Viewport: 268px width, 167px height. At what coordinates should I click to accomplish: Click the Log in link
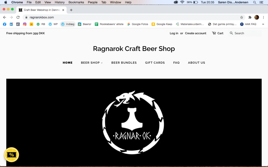pyautogui.click(x=174, y=33)
